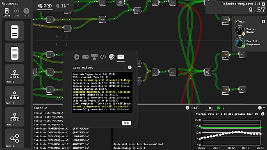267x150 pixels.
Task: Pick the load balancer with Out: 4
Action: pyautogui.click(x=14, y=117)
